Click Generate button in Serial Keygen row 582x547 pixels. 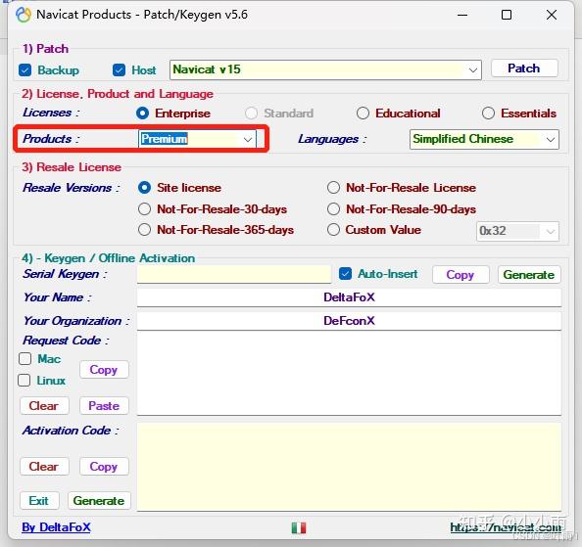tap(529, 275)
